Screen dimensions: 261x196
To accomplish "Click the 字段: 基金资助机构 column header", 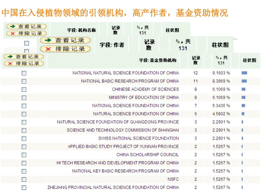I will [x=158, y=60].
